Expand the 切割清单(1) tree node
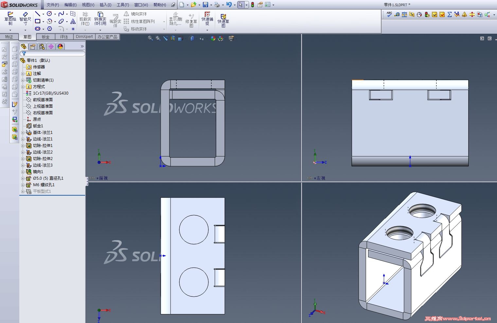Screen dimensions: 497x323 (23, 80)
